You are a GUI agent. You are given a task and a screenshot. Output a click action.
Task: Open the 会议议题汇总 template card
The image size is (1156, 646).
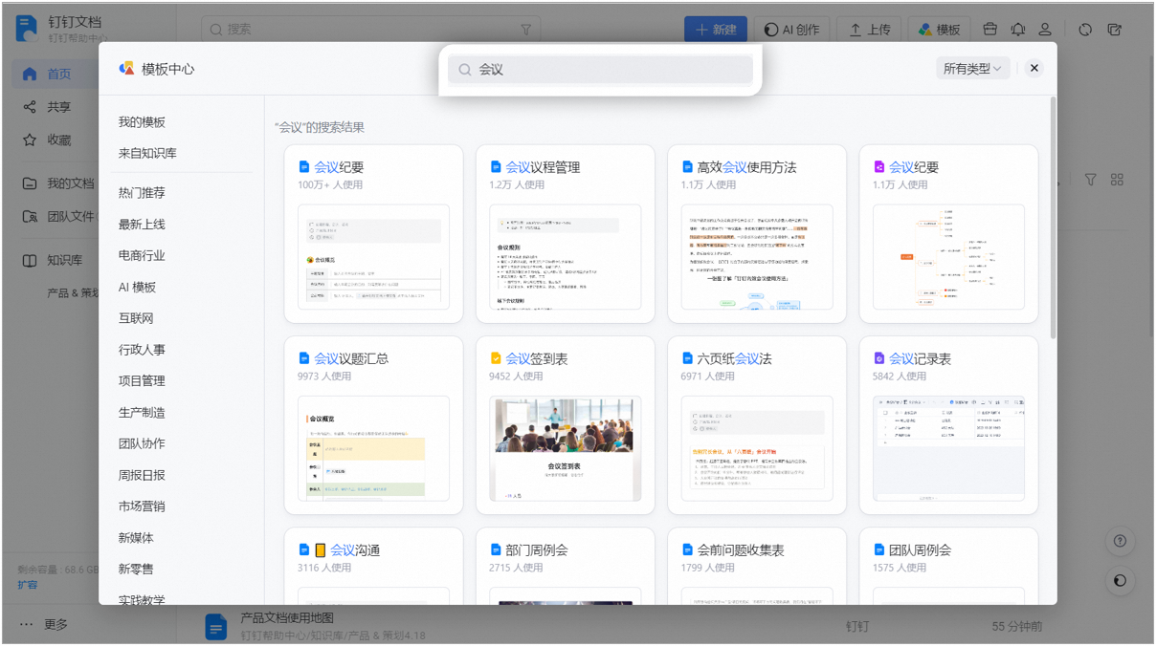pyautogui.click(x=373, y=425)
